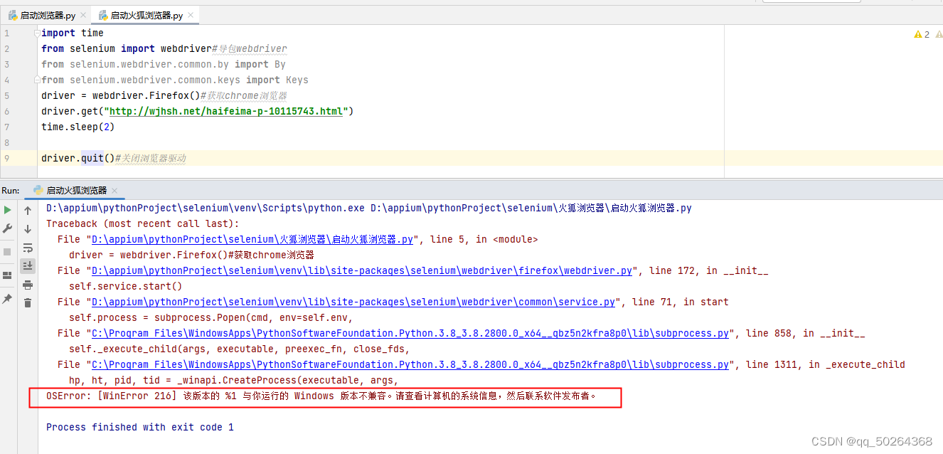Toggle scroll to end in console
The height and width of the screenshot is (454, 943).
[28, 266]
